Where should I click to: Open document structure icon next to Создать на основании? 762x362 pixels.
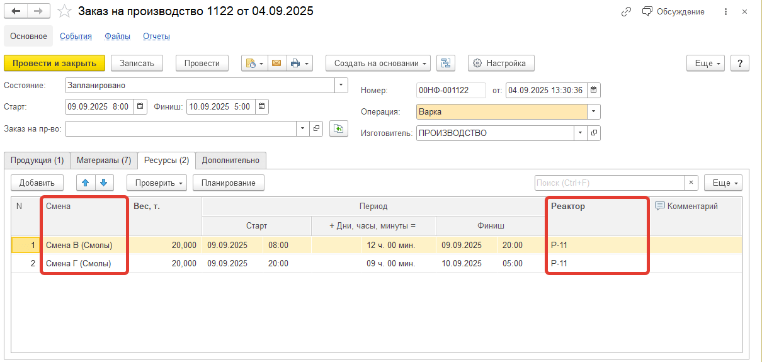446,63
